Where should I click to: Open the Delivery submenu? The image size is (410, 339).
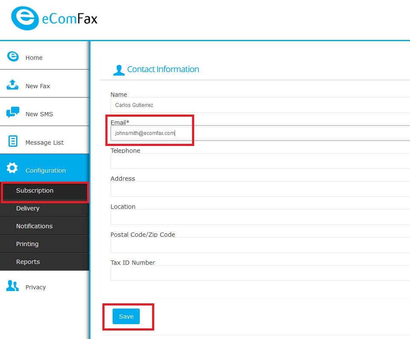tap(45, 208)
